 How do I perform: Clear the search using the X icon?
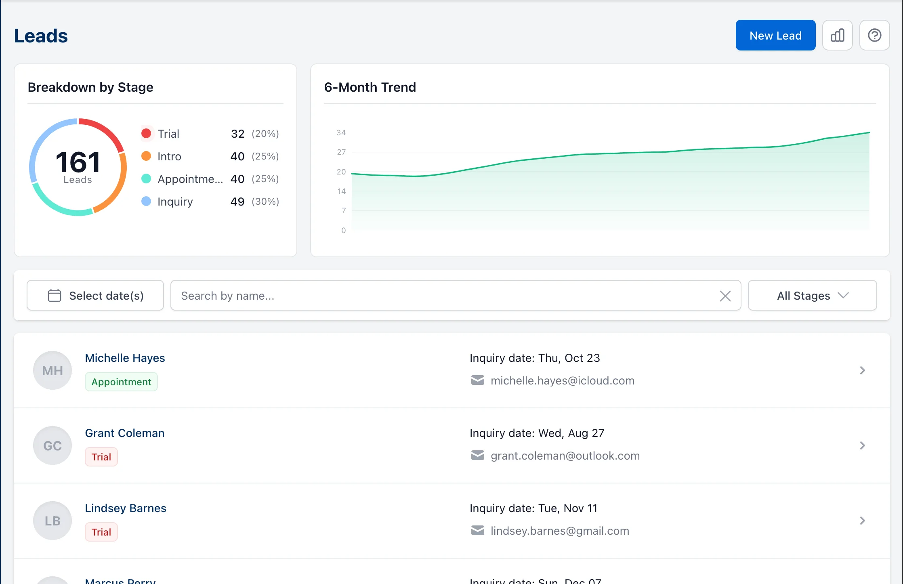[725, 296]
